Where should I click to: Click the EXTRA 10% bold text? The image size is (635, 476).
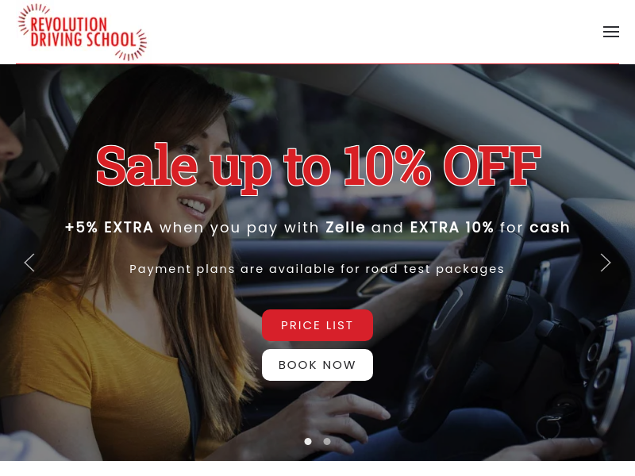tap(452, 228)
